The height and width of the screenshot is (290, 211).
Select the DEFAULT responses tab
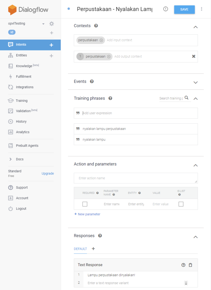pos(80,249)
